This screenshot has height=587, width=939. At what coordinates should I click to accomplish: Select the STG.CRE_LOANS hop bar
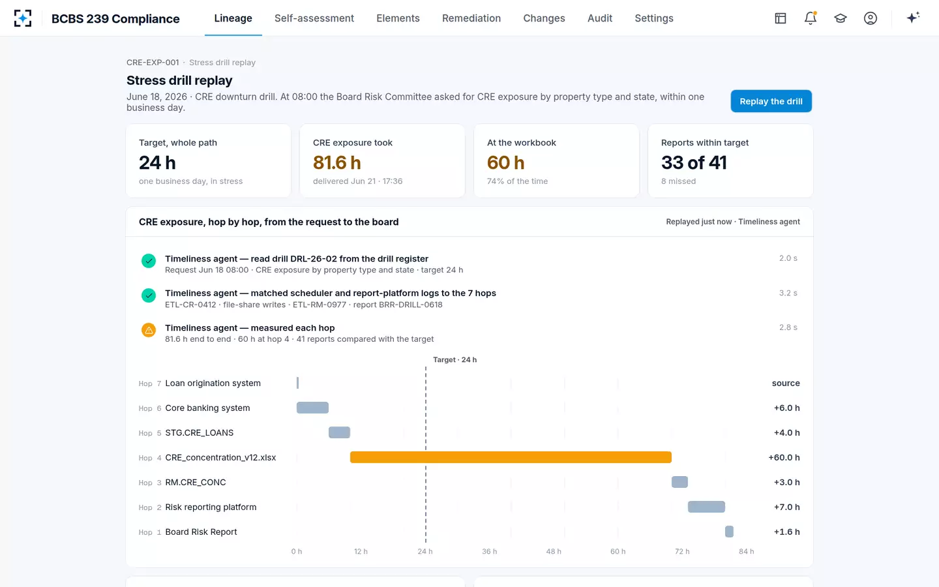339,432
